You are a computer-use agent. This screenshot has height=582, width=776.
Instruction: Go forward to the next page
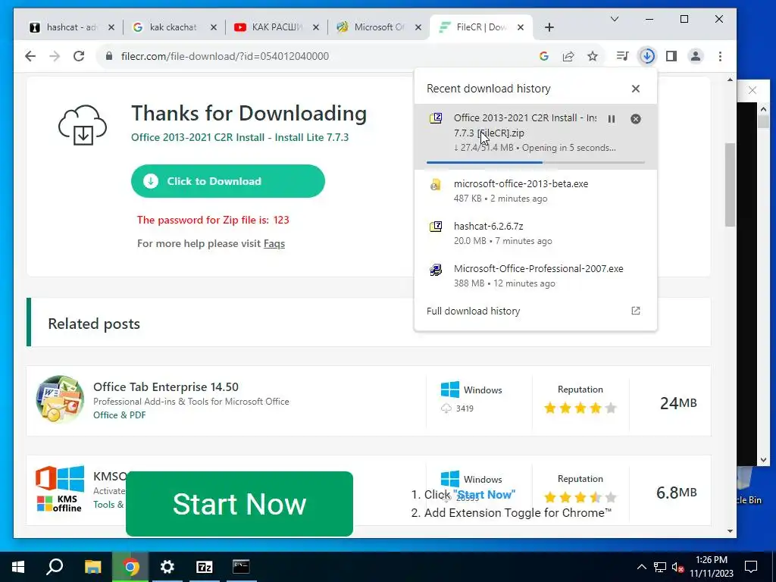[x=55, y=56]
